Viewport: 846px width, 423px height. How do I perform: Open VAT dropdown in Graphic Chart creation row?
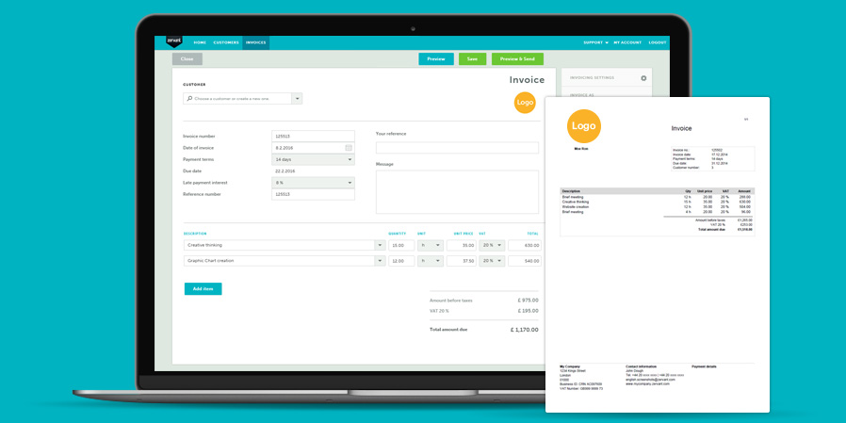point(492,261)
